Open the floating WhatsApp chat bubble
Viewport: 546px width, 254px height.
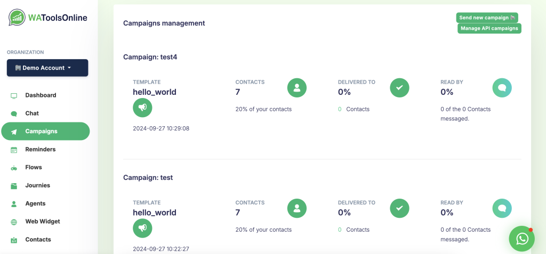click(521, 239)
